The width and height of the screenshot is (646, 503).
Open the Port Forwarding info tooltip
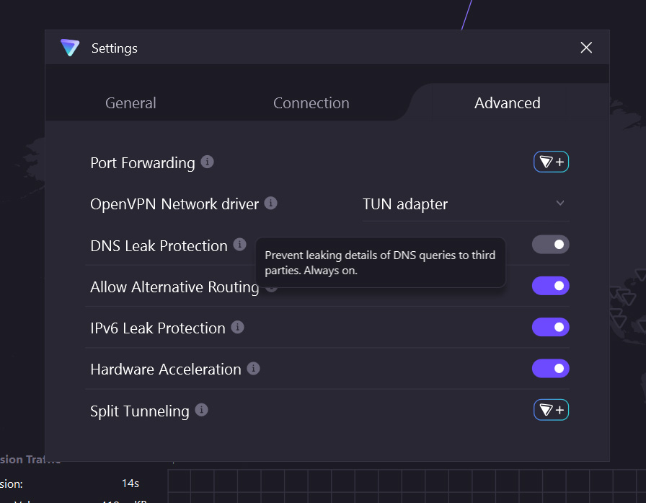tap(208, 162)
